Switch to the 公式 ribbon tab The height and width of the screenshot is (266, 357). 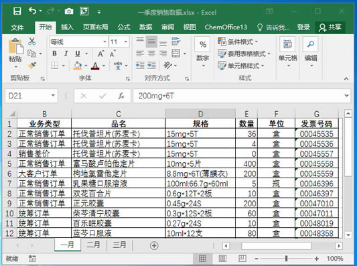[x=124, y=27]
